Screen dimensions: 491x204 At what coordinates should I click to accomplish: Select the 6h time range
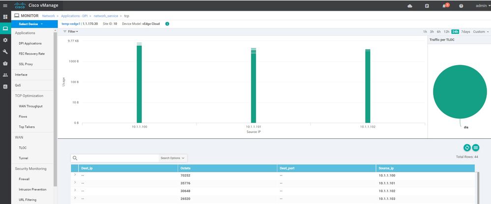click(x=439, y=31)
